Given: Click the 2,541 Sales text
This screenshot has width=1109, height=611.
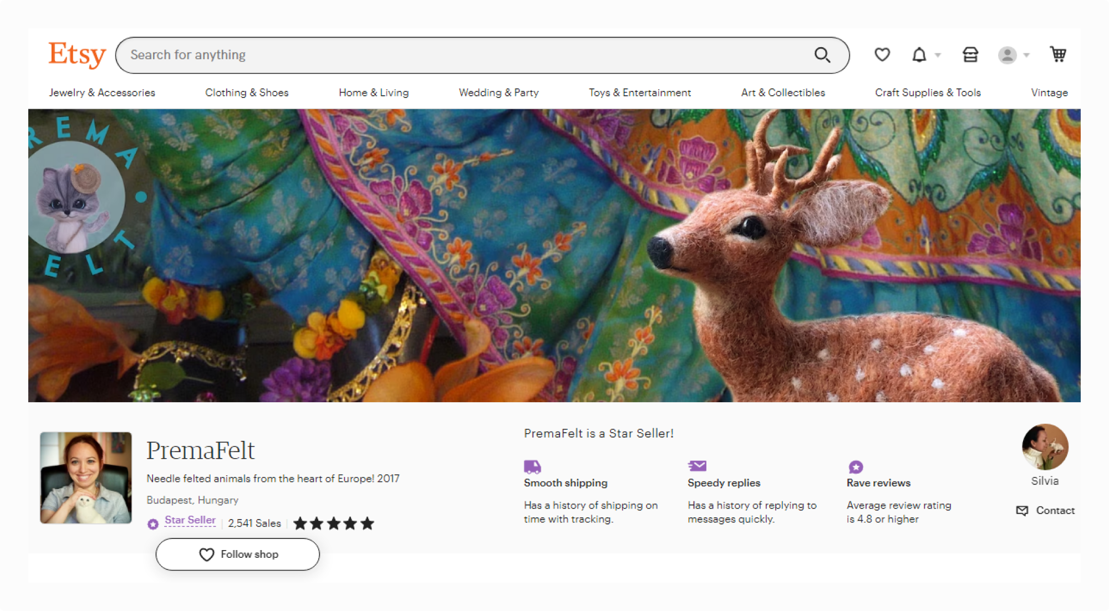Looking at the screenshot, I should coord(255,523).
